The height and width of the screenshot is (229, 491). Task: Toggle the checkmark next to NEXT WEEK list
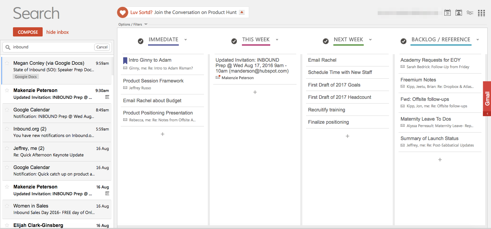[326, 41]
